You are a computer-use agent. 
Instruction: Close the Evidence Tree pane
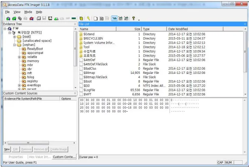[75, 24]
